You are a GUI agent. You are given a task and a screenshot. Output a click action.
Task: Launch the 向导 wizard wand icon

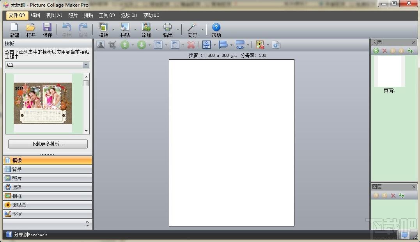pyautogui.click(x=192, y=27)
